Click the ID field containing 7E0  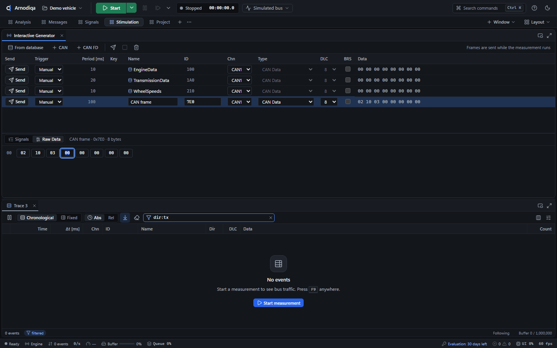pos(202,102)
